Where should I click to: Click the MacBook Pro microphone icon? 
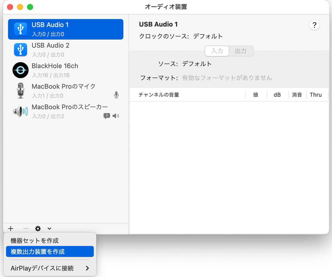[x=20, y=91]
